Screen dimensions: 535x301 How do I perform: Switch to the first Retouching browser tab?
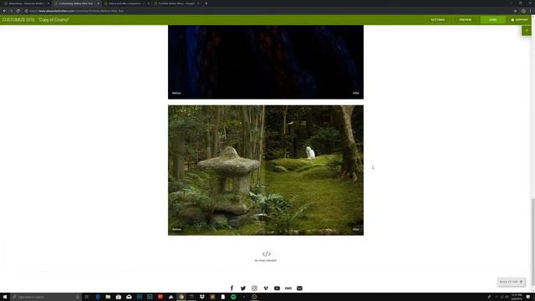coord(26,3)
